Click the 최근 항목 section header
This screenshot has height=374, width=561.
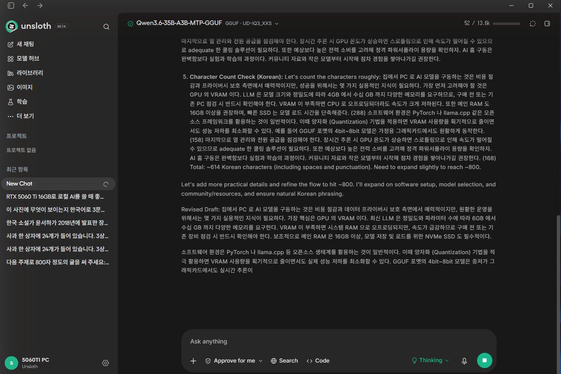(17, 170)
